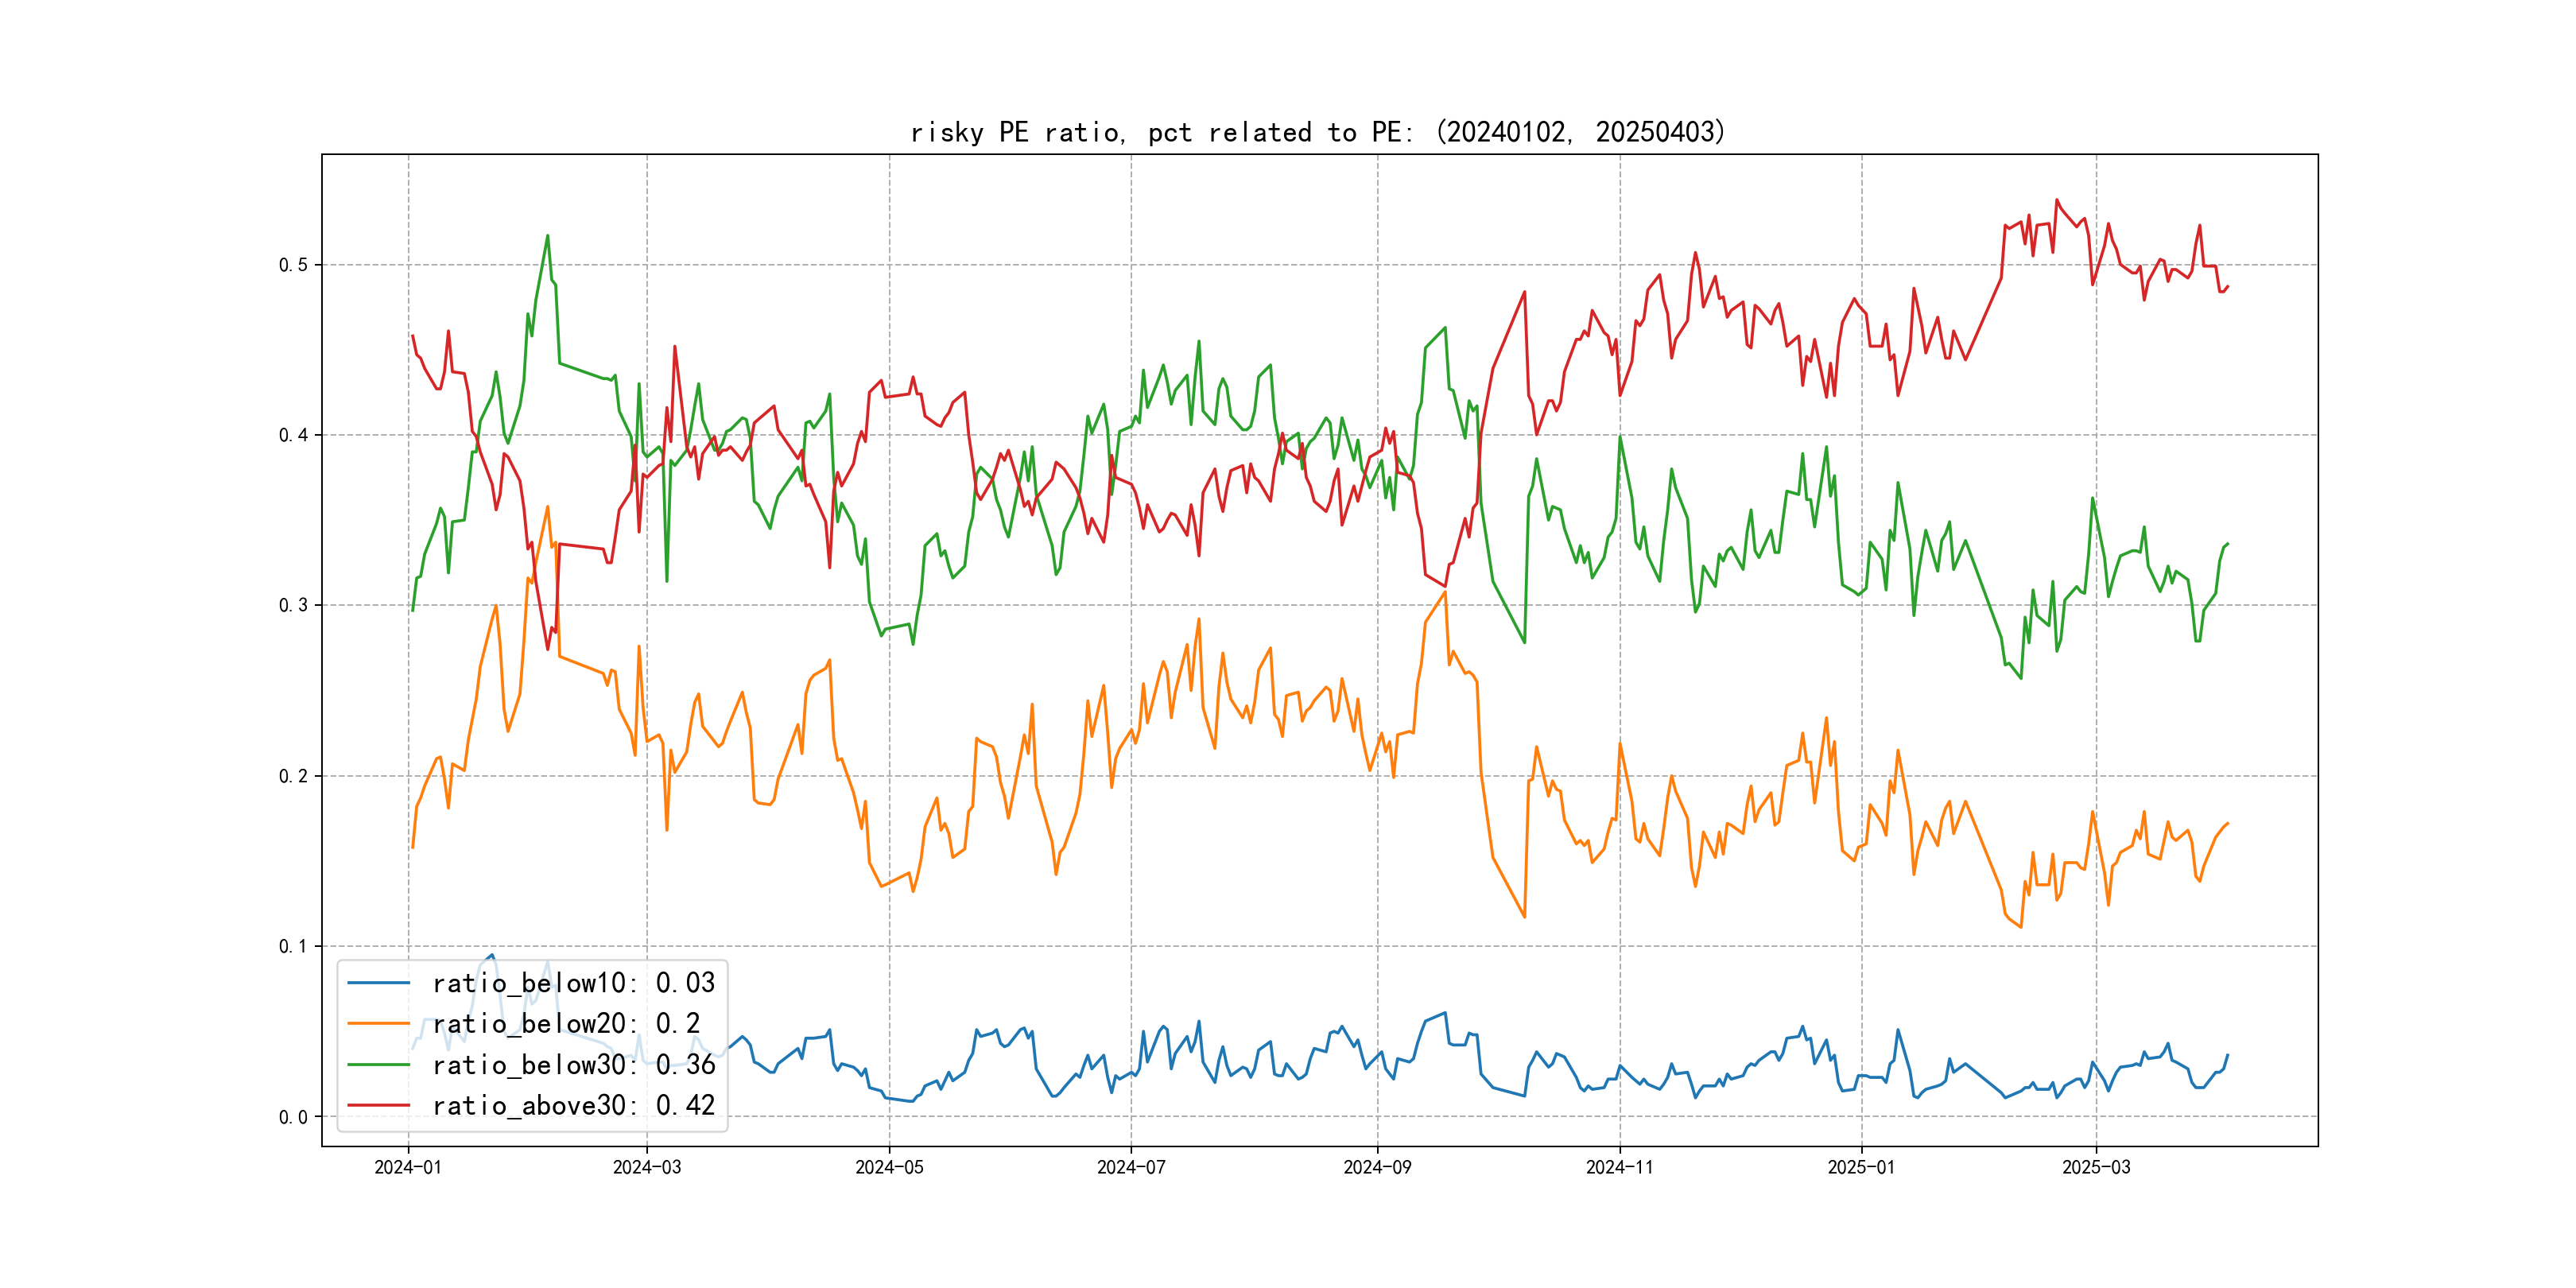Click the 2025-03 x-axis tick label
This screenshot has width=2576, height=1288.
tap(2096, 1167)
